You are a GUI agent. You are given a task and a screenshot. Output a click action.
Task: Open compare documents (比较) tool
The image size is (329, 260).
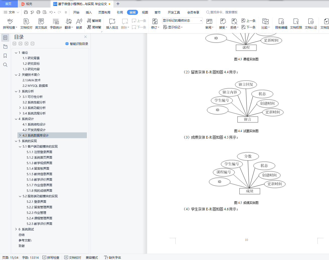tap(266, 24)
